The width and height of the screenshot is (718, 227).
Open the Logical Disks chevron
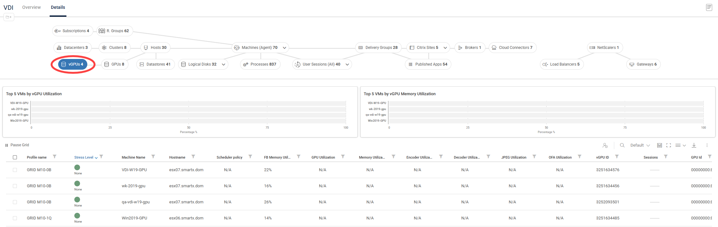(x=224, y=65)
